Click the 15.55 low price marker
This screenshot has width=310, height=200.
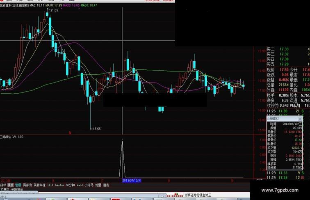(x=96, y=129)
